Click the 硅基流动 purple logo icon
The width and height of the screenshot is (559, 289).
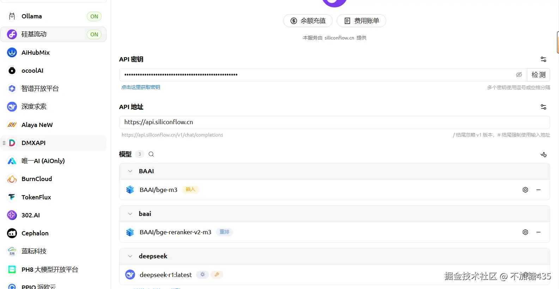[12, 34]
